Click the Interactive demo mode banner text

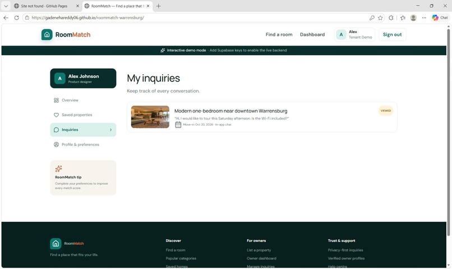coord(187,50)
